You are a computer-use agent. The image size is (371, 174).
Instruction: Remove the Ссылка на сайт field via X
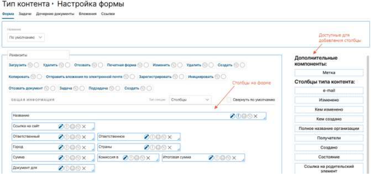point(84,127)
